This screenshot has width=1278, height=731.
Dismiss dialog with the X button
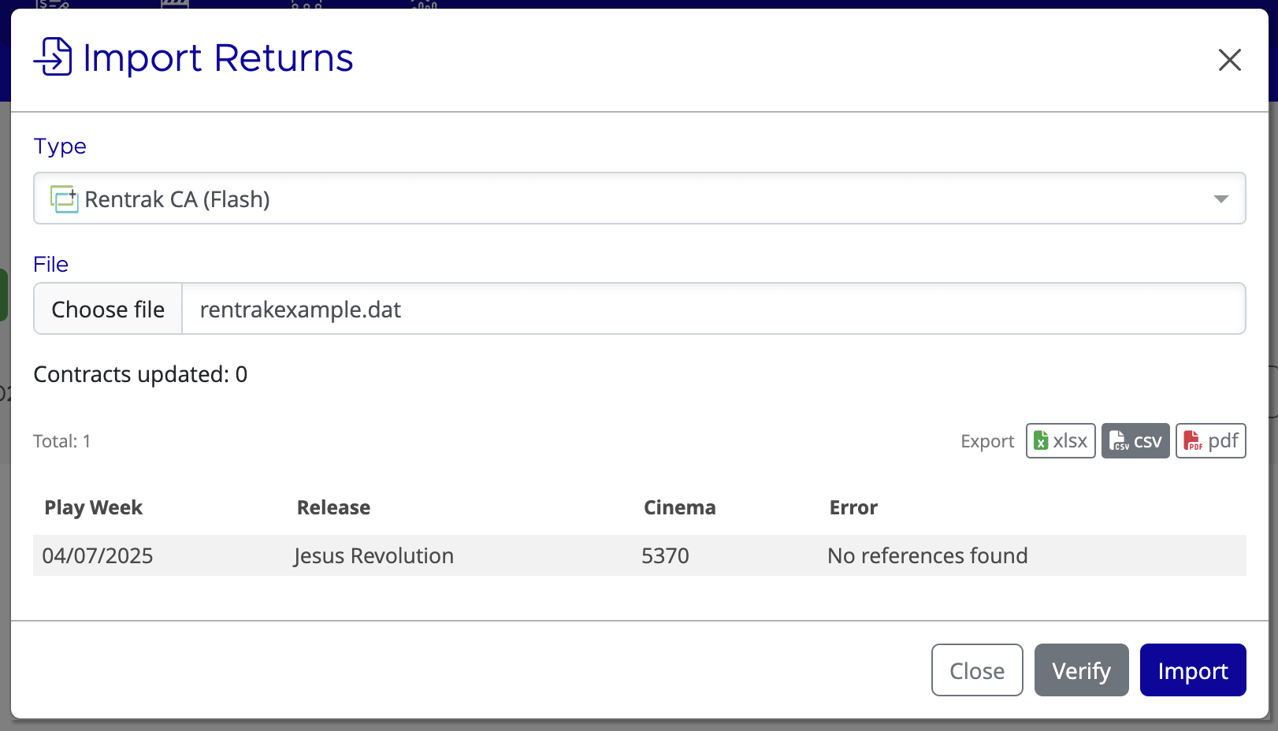[x=1229, y=60]
